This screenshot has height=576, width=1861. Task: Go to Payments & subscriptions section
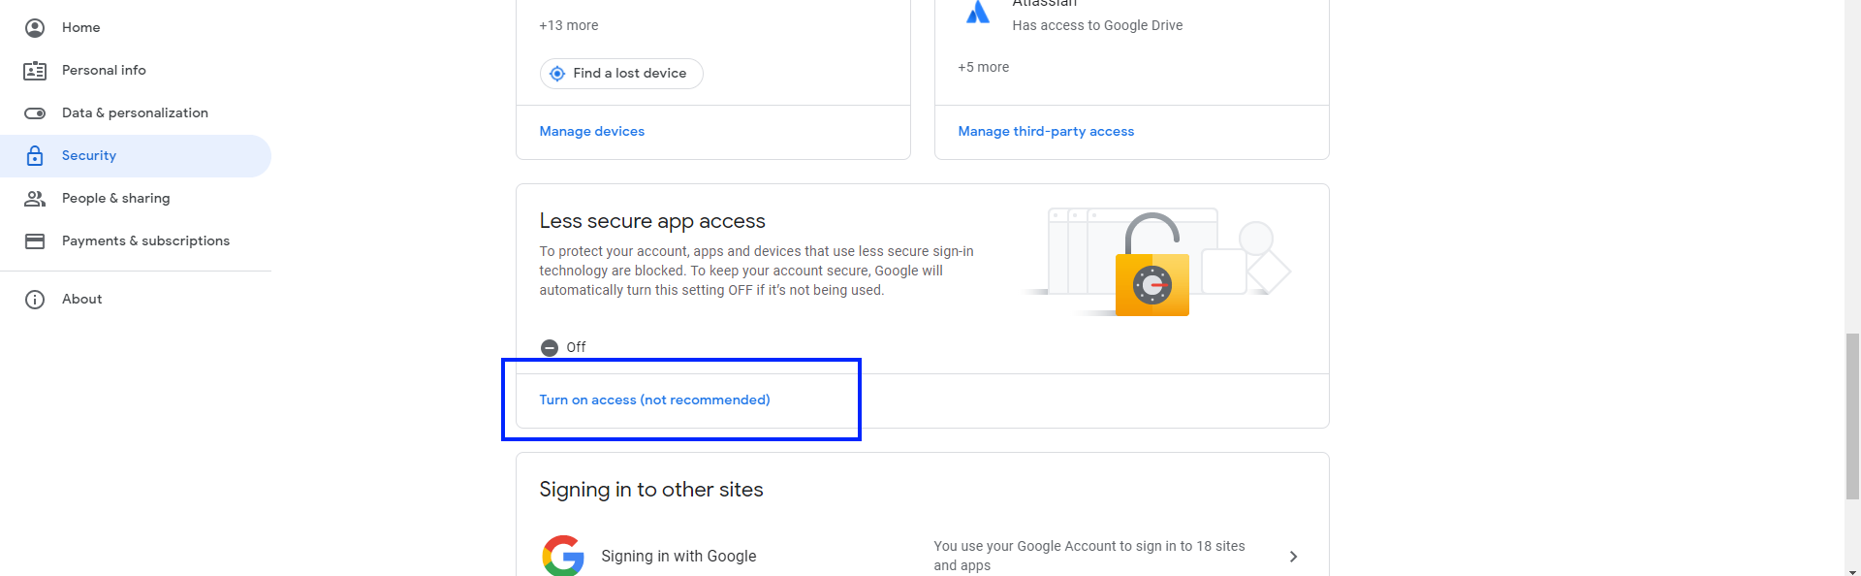(x=145, y=241)
